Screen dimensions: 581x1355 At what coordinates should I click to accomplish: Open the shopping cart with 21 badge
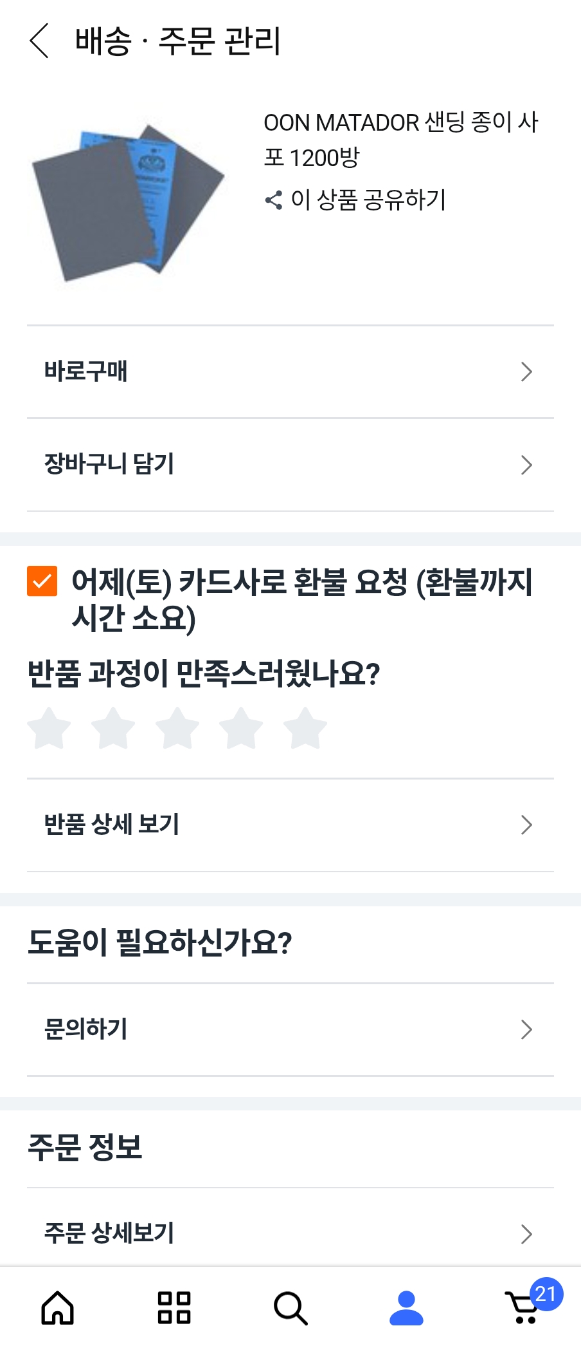(525, 1308)
